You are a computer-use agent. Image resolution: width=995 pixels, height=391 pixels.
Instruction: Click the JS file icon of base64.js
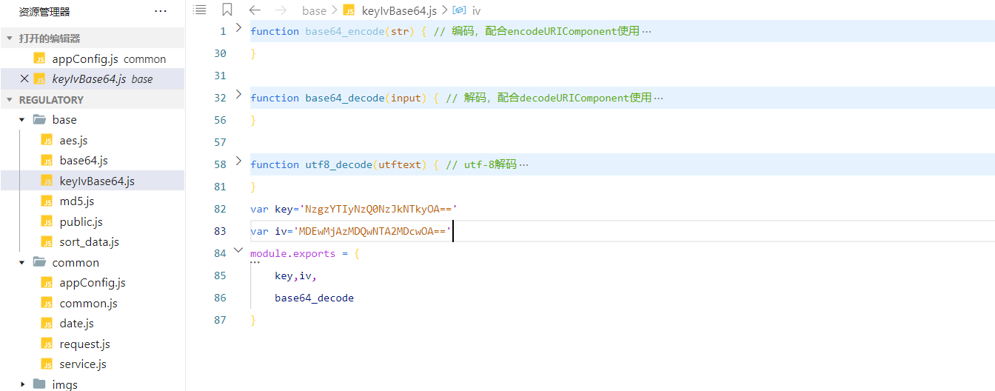47,160
